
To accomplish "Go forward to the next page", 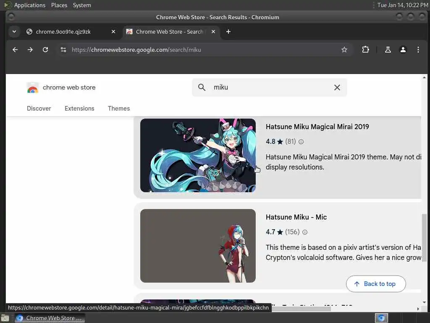I will click(x=30, y=50).
